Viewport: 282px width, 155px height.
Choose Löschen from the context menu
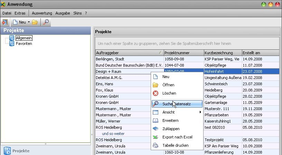[169, 93]
